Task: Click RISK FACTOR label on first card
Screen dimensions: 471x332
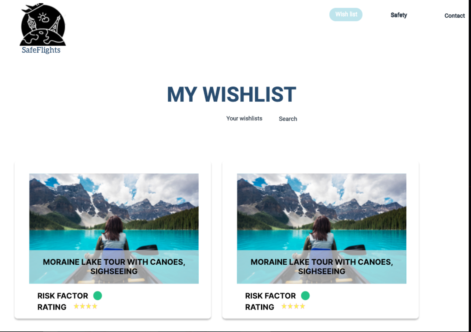Action: click(x=63, y=296)
